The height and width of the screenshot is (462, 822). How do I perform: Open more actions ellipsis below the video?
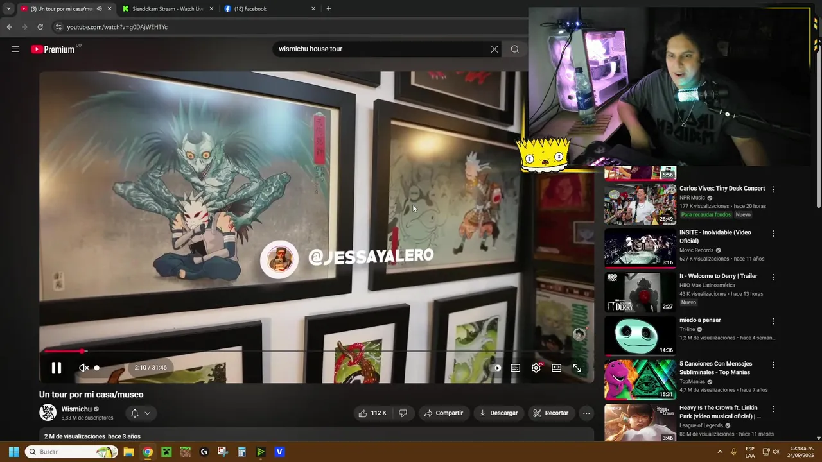586,413
